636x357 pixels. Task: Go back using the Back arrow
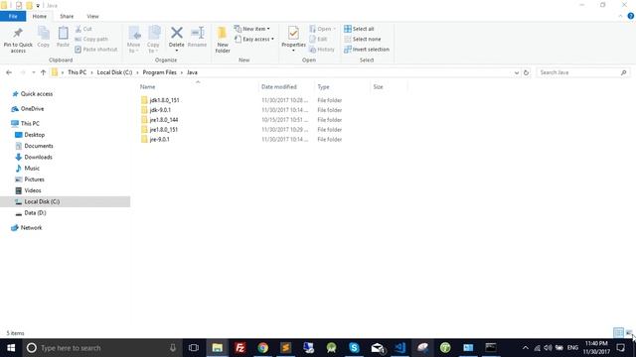[9, 72]
